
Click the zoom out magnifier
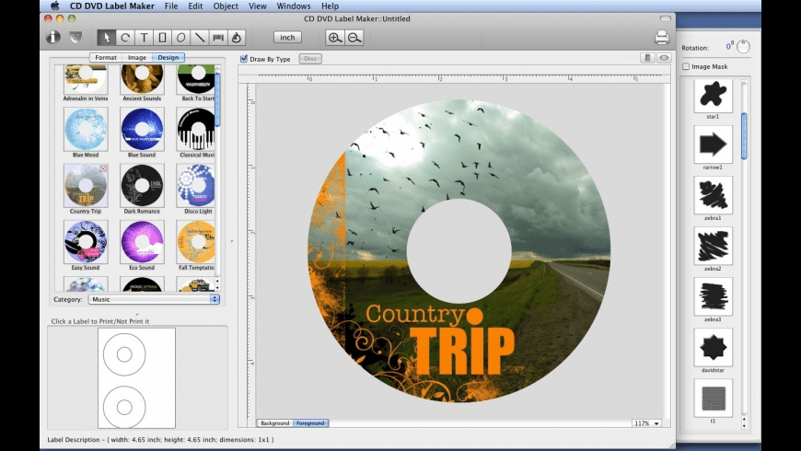[354, 38]
